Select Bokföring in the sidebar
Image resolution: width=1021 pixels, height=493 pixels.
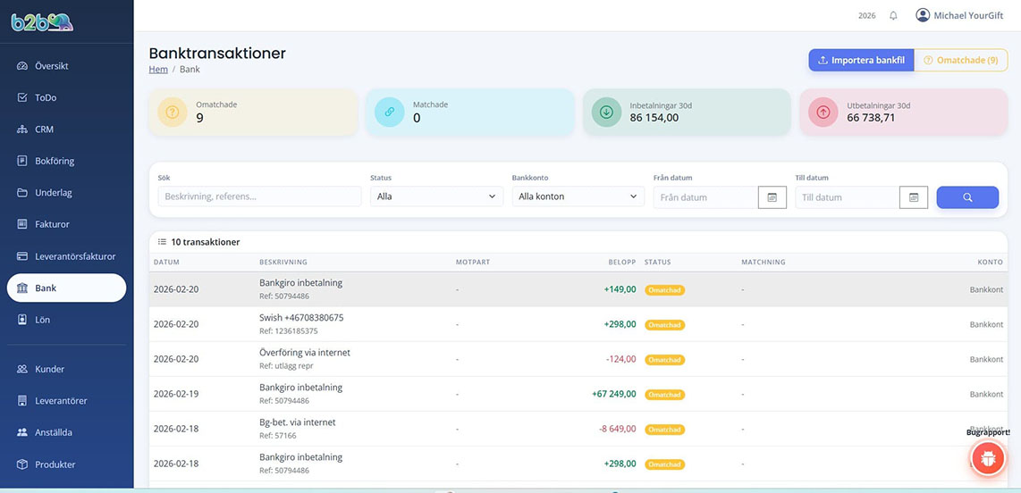pyautogui.click(x=55, y=161)
